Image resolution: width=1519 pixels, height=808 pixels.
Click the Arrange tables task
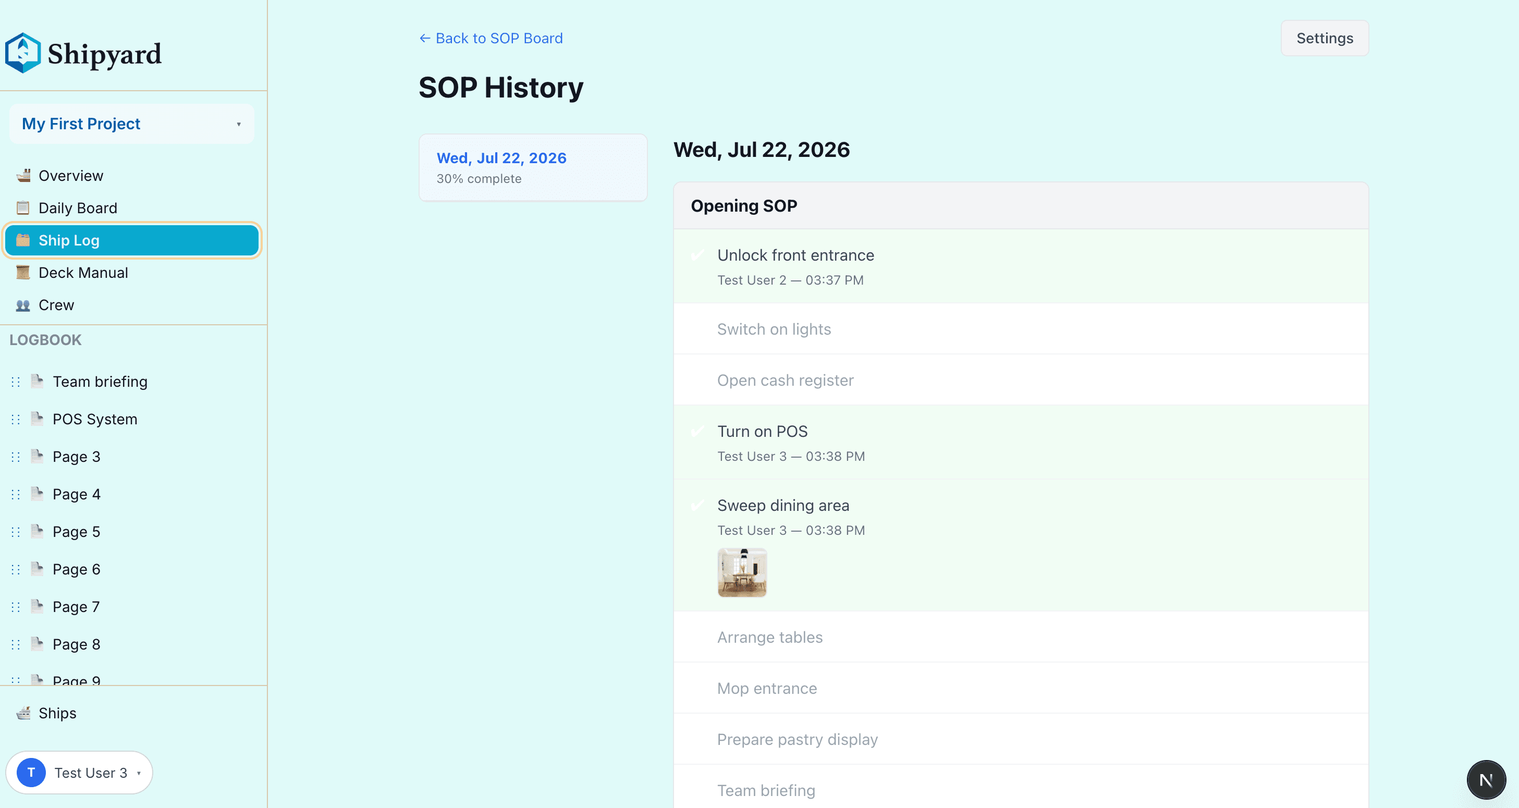1021,637
